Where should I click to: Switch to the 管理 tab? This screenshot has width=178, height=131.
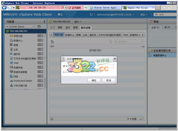[x=75, y=27]
